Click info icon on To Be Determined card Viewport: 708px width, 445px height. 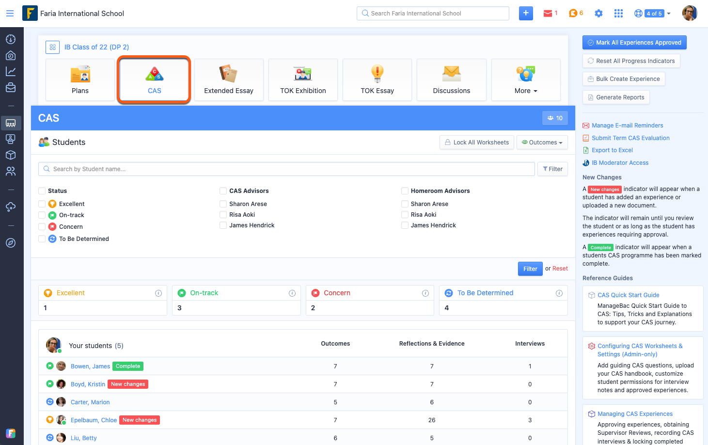click(x=559, y=293)
